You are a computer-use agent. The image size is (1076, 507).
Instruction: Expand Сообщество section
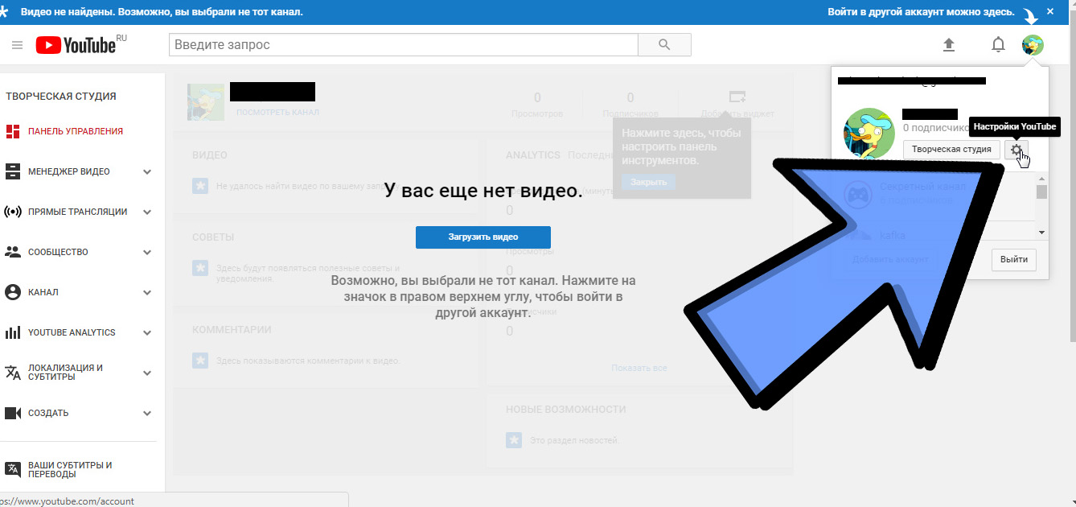147,252
